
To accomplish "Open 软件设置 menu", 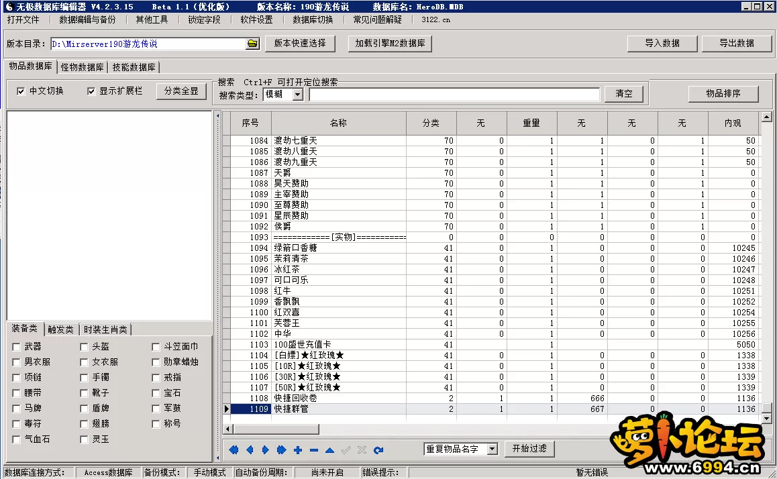I will [257, 20].
